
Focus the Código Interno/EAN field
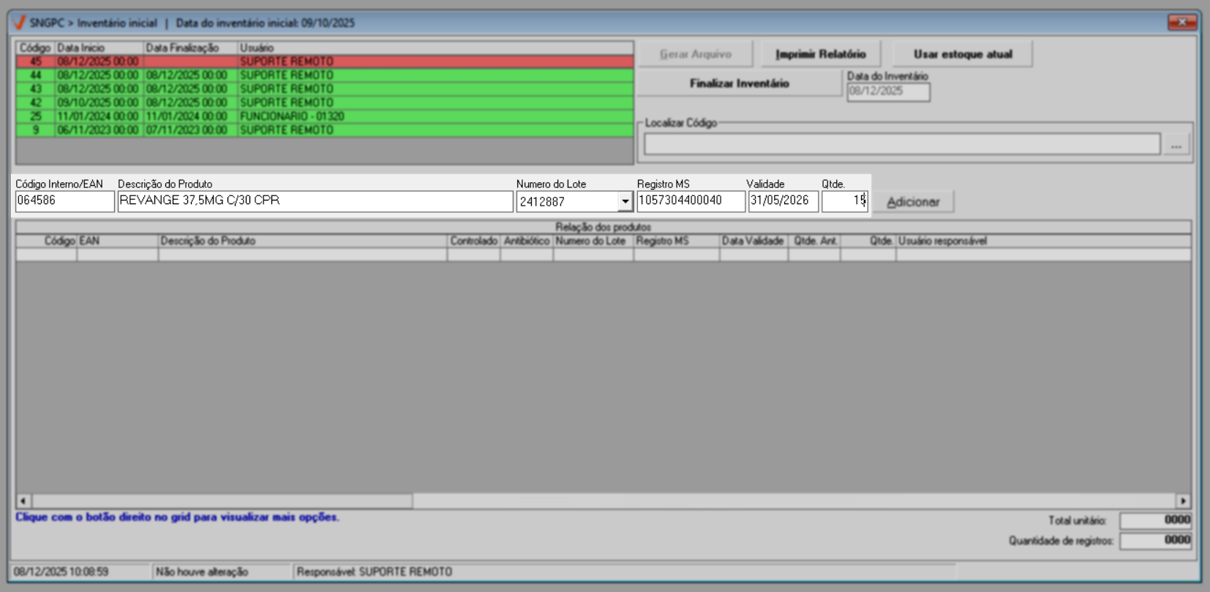click(64, 201)
